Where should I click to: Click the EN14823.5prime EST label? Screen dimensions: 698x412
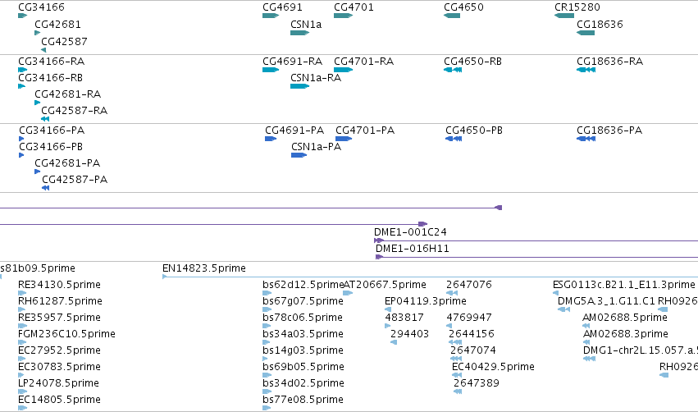pos(204,268)
